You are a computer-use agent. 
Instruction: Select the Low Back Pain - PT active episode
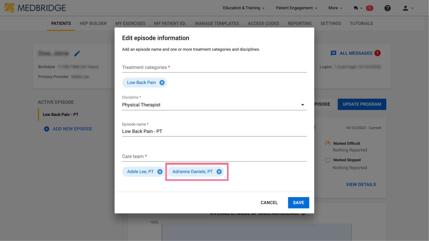tap(61, 114)
